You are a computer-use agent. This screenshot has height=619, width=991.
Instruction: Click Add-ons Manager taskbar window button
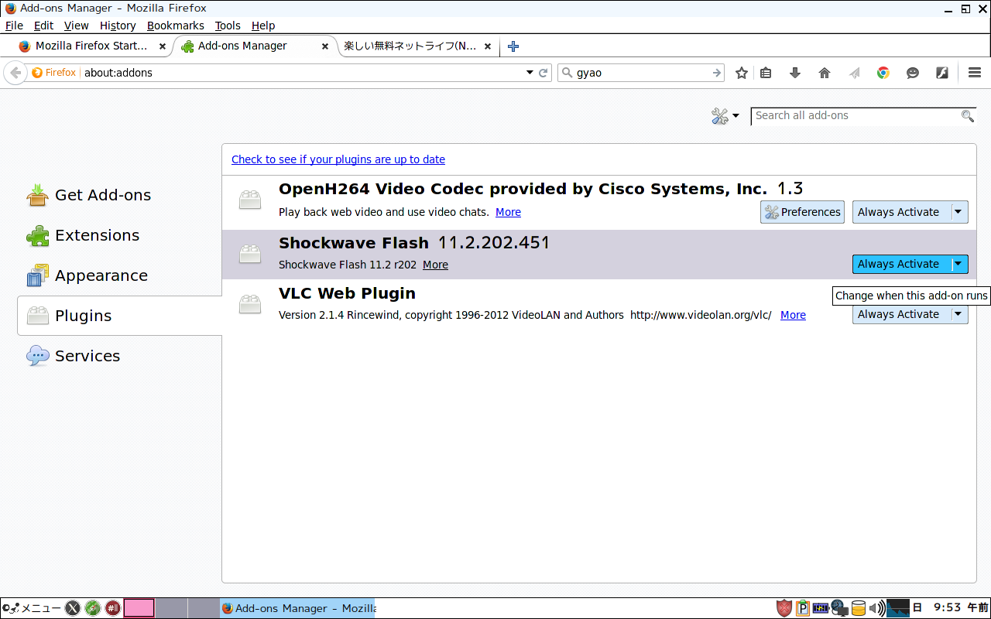[297, 608]
